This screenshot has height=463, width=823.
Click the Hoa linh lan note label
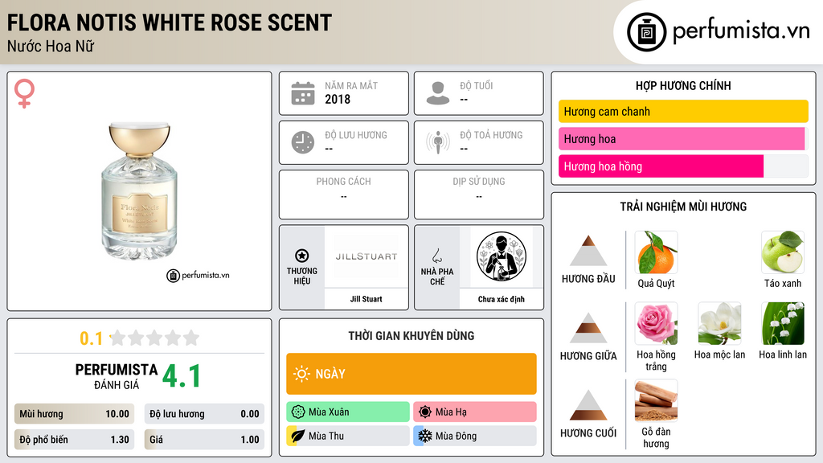[x=783, y=354]
